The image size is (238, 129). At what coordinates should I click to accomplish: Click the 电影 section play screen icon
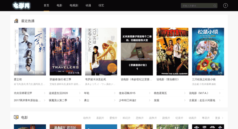click(16, 117)
